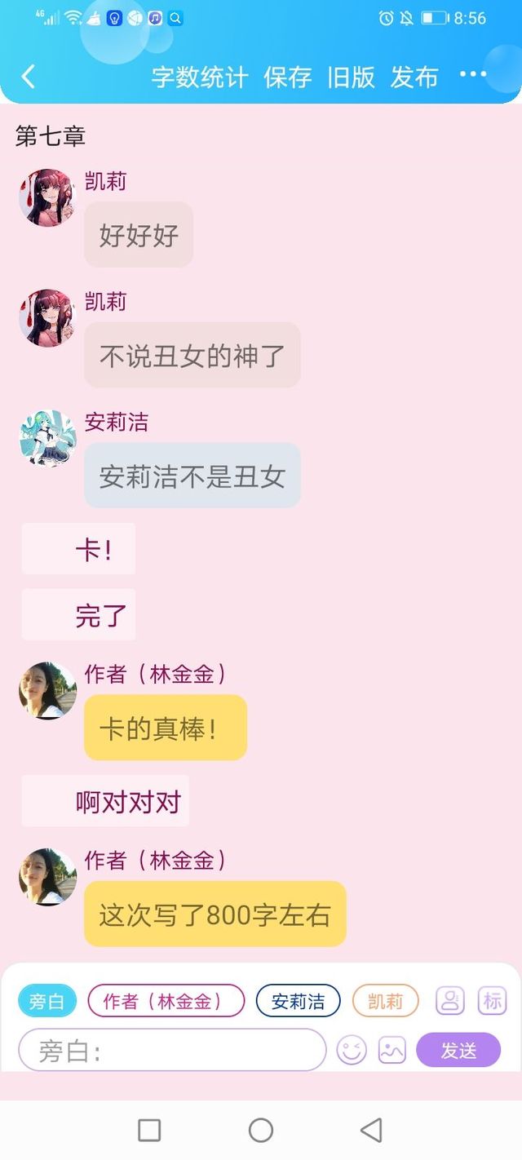Insert image using the picture icon
Image resolution: width=522 pixels, height=1160 pixels.
391,1050
